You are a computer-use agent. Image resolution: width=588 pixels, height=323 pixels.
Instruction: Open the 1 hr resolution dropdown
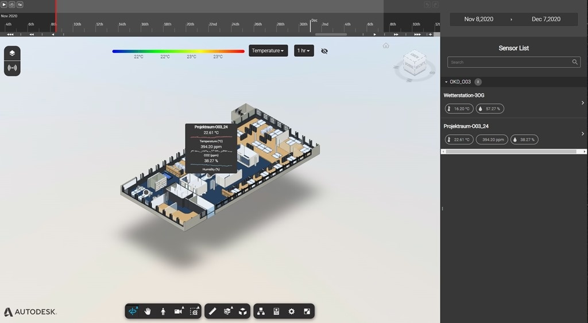[x=304, y=50]
